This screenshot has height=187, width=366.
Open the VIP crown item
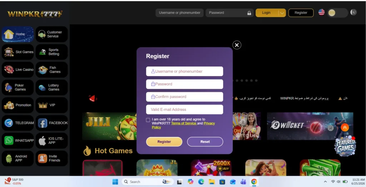52,105
